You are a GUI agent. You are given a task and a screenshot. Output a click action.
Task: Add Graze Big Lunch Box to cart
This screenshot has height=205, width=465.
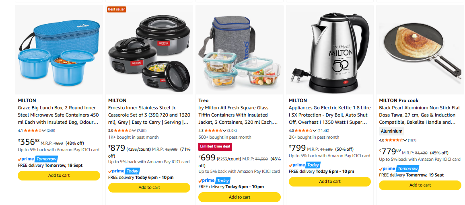tap(59, 175)
